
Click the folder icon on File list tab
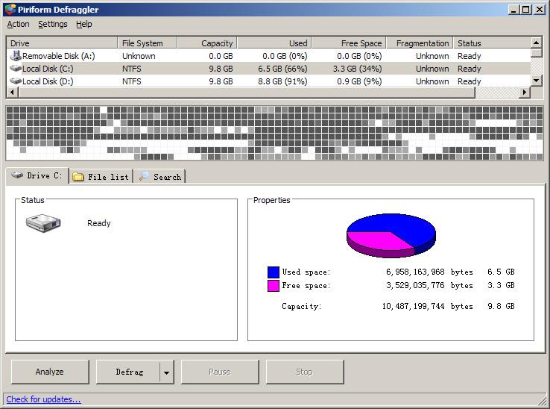click(x=78, y=177)
